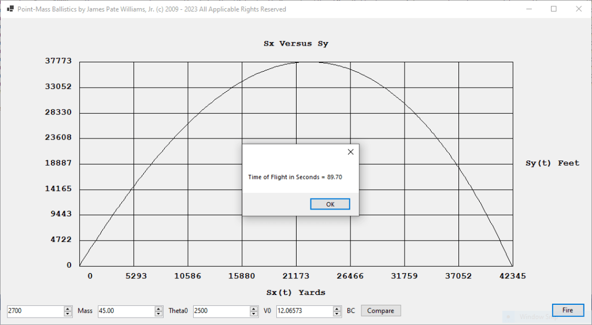Step BC value up with spinner arrow
Image resolution: width=592 pixels, height=325 pixels.
tap(337, 308)
